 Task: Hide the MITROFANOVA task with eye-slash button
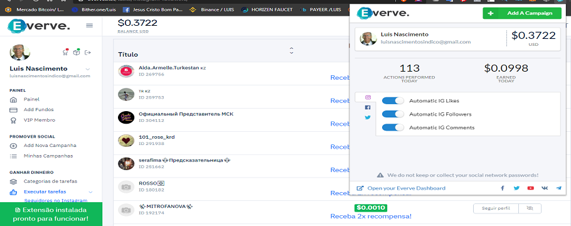(530, 208)
